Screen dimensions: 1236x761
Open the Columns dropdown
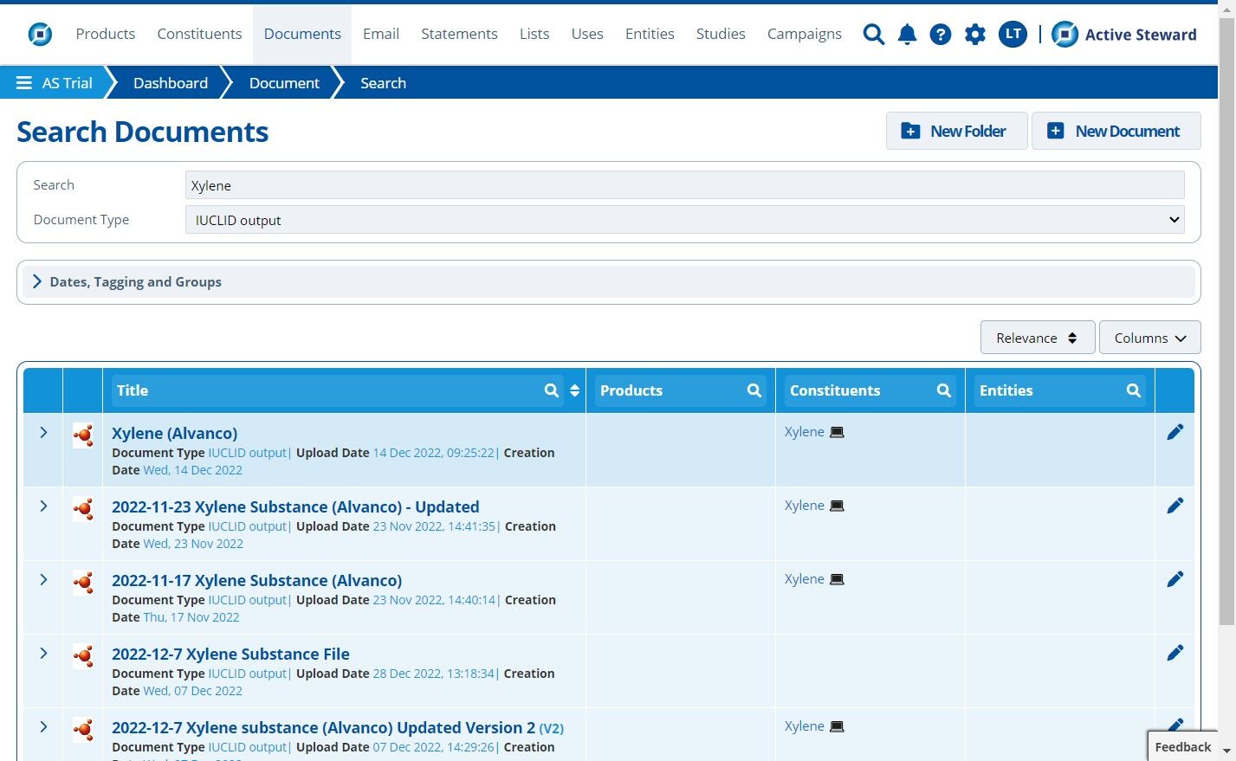[1149, 338]
